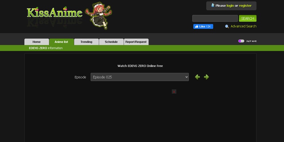Click the Watch EDENS ZERO Online Free heading
The width and height of the screenshot is (284, 142).
tap(140, 66)
